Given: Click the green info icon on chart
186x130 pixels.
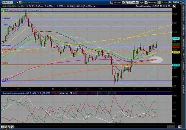Looking at the screenshot, I should coord(4,10).
